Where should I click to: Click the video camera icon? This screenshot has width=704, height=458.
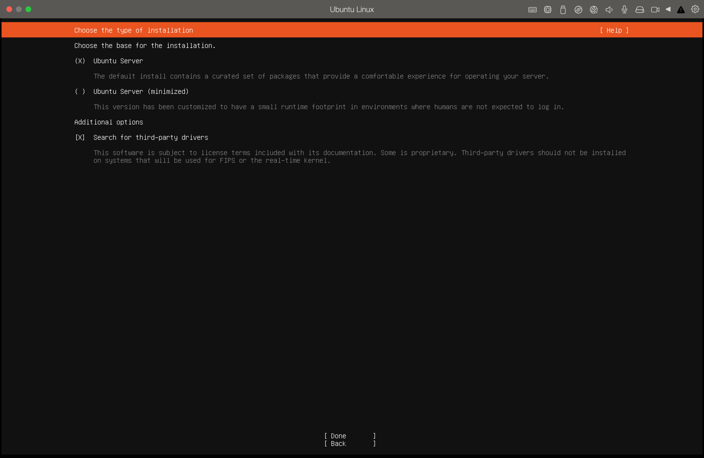click(655, 10)
